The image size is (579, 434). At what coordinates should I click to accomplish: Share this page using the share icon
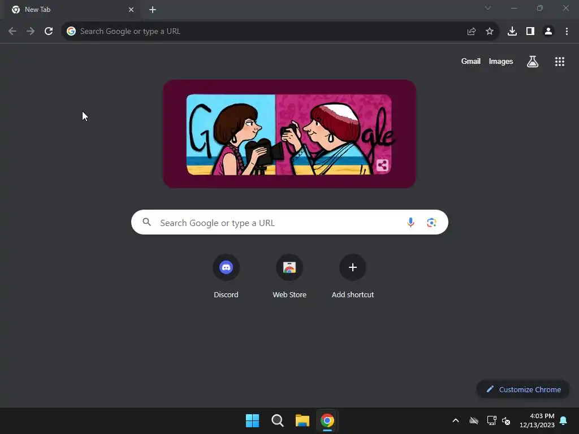[472, 32]
